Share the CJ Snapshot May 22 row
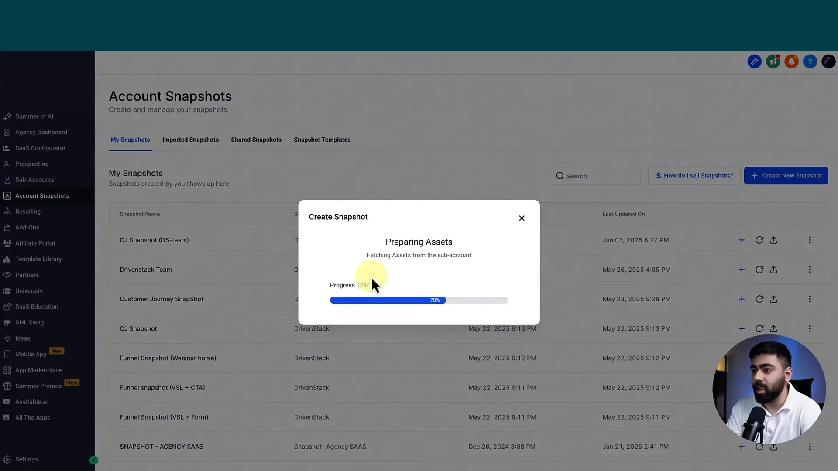838x471 pixels. 773,329
